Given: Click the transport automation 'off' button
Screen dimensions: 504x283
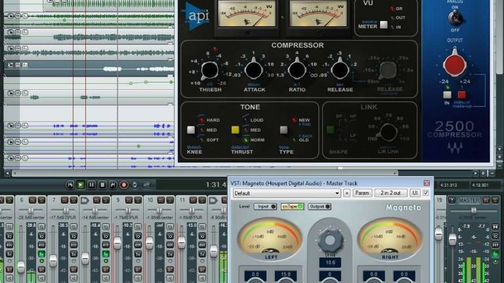Looking at the screenshot, I should coord(146,185).
